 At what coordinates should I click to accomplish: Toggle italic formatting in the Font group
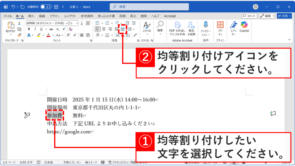pos(35,29)
